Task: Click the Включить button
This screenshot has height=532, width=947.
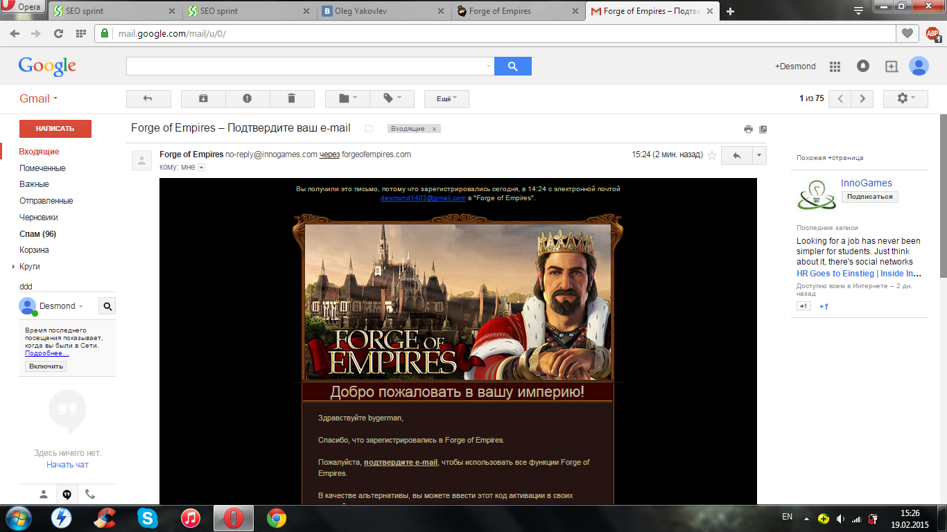Action: point(46,366)
